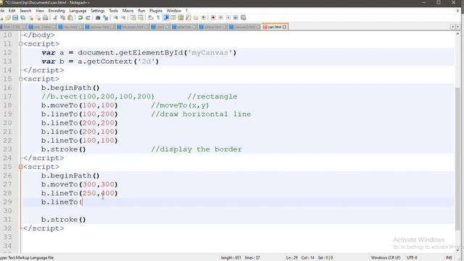Open Find with the binoculars icon
The height and width of the screenshot is (261, 464).
click(98, 17)
